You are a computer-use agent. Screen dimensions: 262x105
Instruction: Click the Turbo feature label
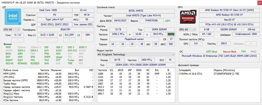point(71,60)
